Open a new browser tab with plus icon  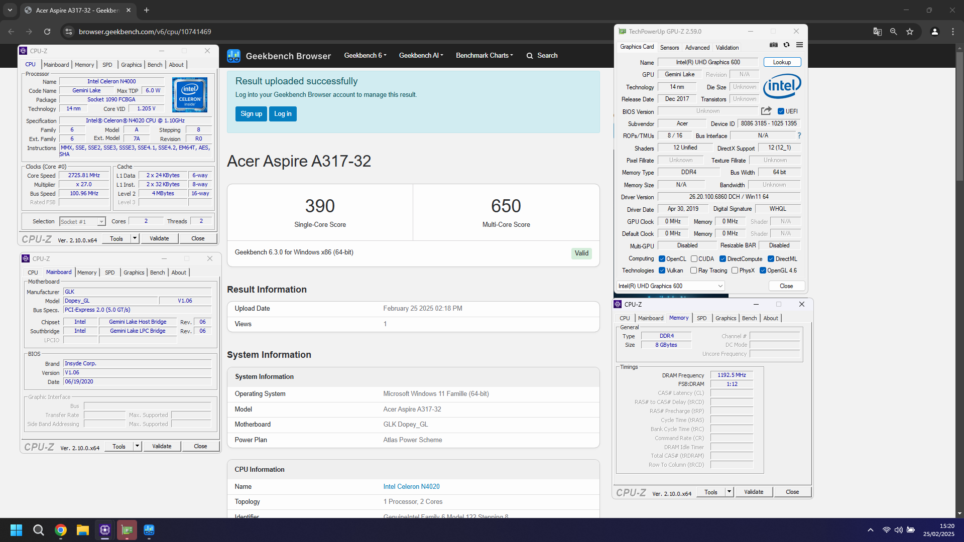[147, 10]
